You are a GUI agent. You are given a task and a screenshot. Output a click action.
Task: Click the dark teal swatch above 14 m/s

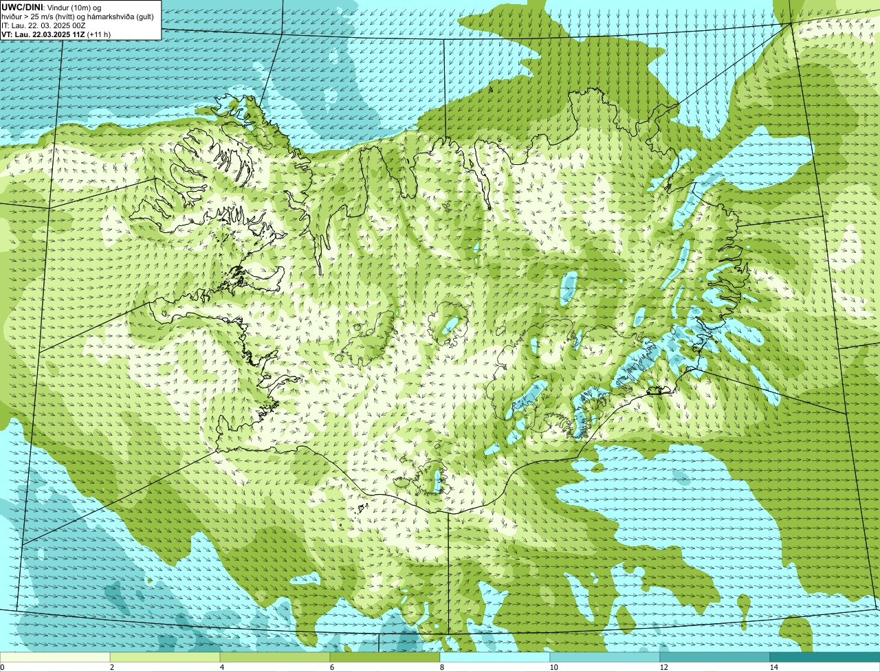[x=825, y=658]
